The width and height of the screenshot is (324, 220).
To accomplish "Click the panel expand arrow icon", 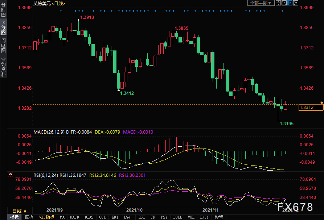I will (x=296, y=3).
